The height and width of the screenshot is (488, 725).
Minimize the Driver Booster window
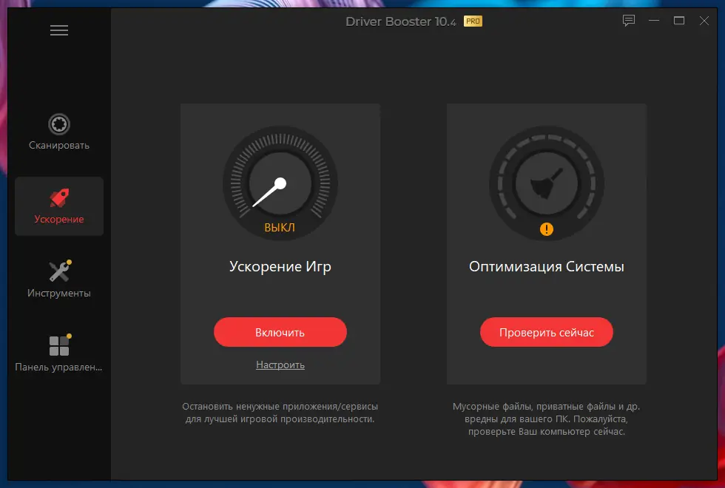click(654, 21)
